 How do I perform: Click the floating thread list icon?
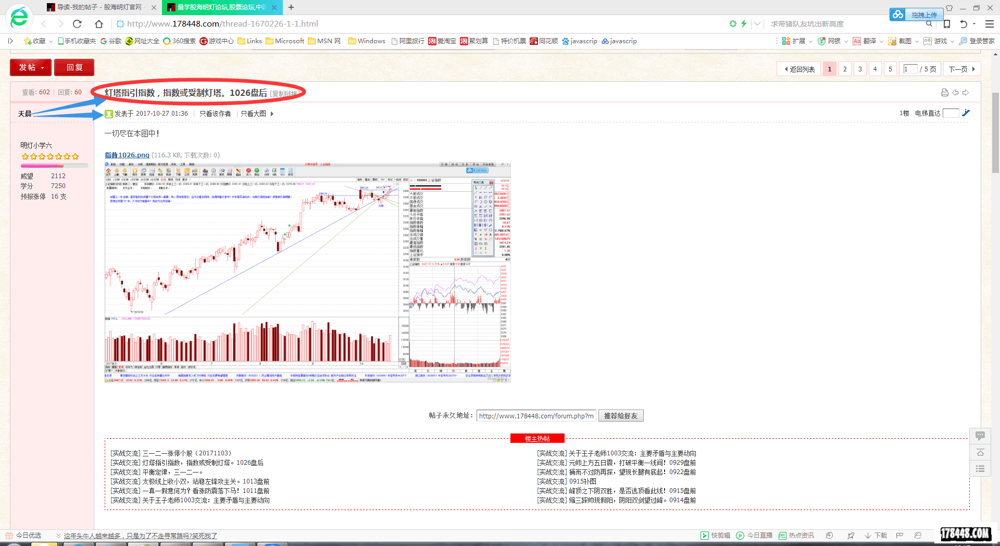coord(980,469)
